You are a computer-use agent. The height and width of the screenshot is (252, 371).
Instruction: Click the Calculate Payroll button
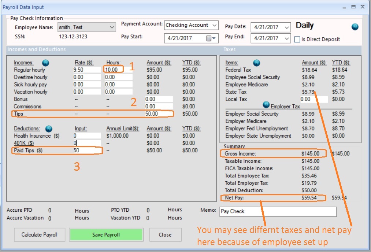click(x=40, y=235)
